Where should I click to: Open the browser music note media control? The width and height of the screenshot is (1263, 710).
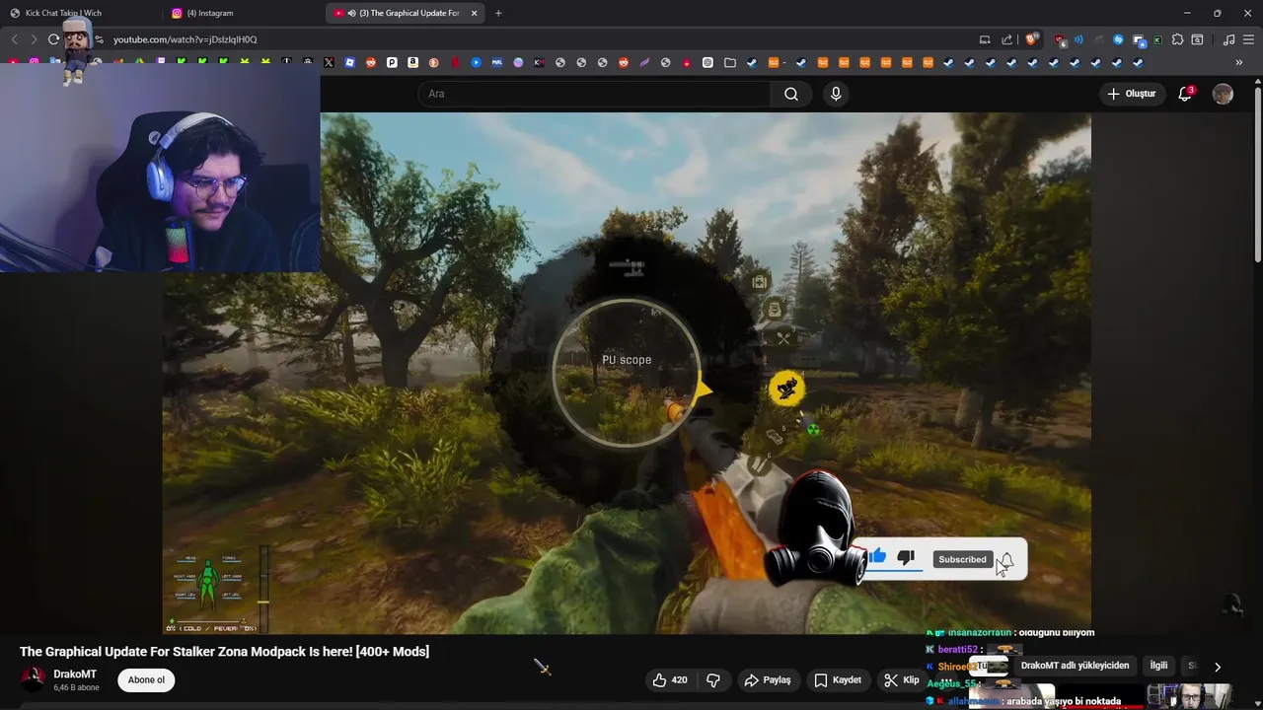1228,39
